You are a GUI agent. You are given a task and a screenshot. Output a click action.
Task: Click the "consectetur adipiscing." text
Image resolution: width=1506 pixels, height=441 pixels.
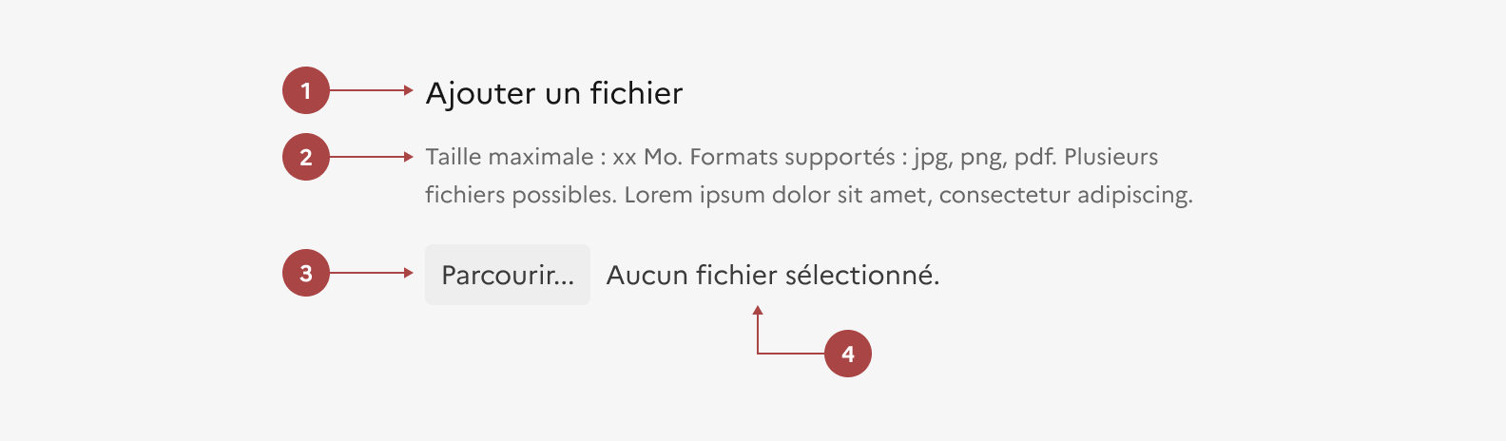[x=1065, y=195]
